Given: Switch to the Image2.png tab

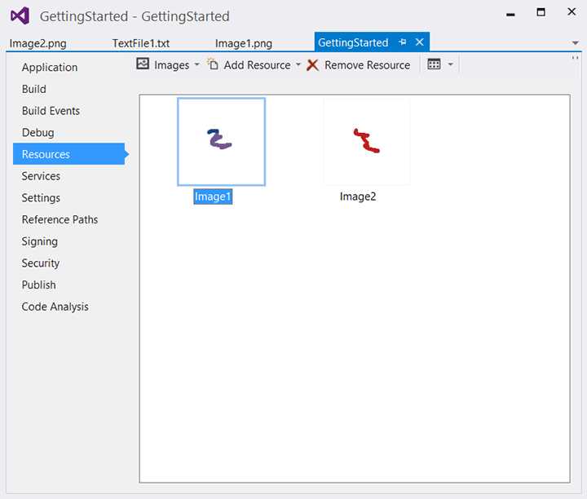Looking at the screenshot, I should pyautogui.click(x=38, y=43).
